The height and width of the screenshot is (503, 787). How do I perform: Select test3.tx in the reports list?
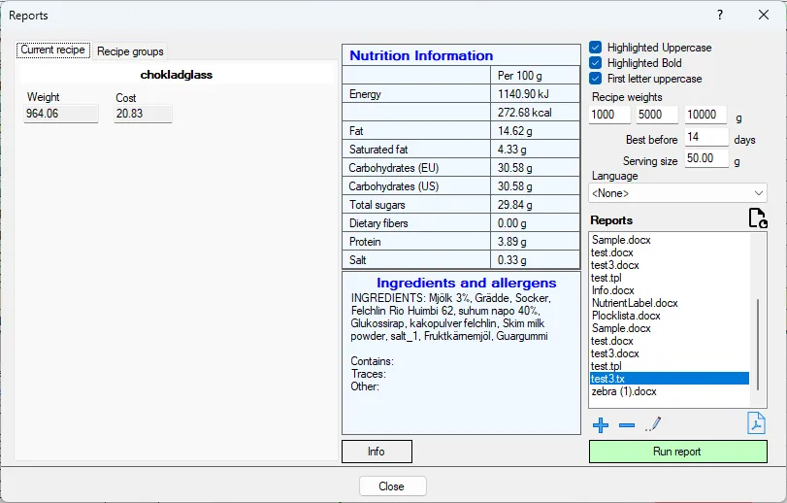669,379
